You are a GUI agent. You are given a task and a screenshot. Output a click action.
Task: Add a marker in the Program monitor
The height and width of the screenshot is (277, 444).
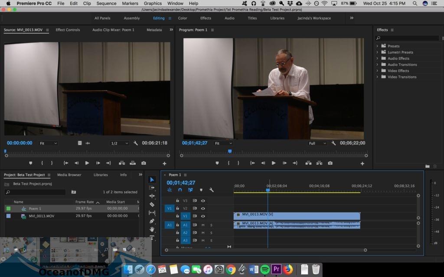[216, 163]
